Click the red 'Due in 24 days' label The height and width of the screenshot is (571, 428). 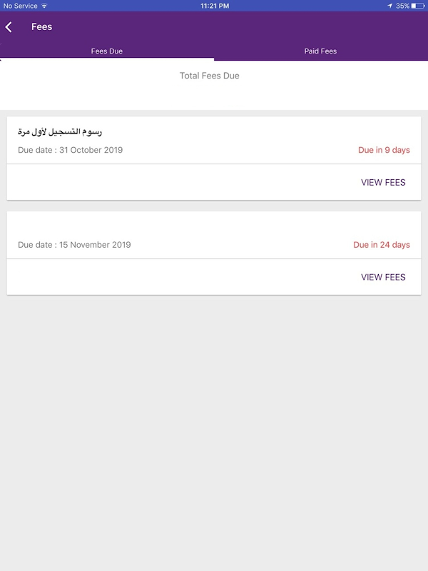click(x=382, y=245)
